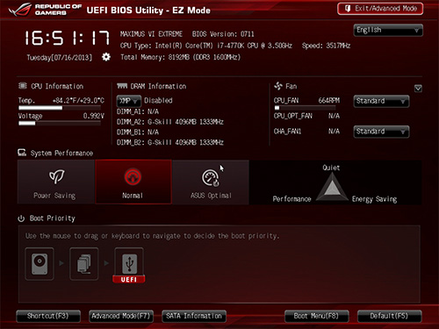Click the Quiet label above triangle
The width and height of the screenshot is (439, 329).
coord(331,168)
